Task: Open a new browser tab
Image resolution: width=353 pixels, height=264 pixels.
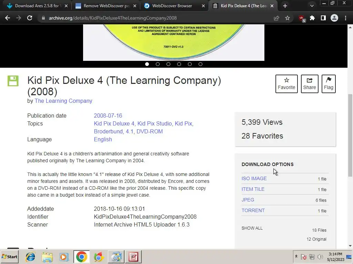Action: pos(285,6)
